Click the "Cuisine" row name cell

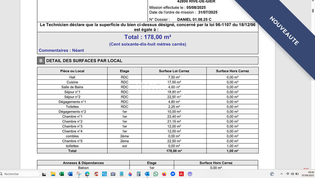click(72, 82)
